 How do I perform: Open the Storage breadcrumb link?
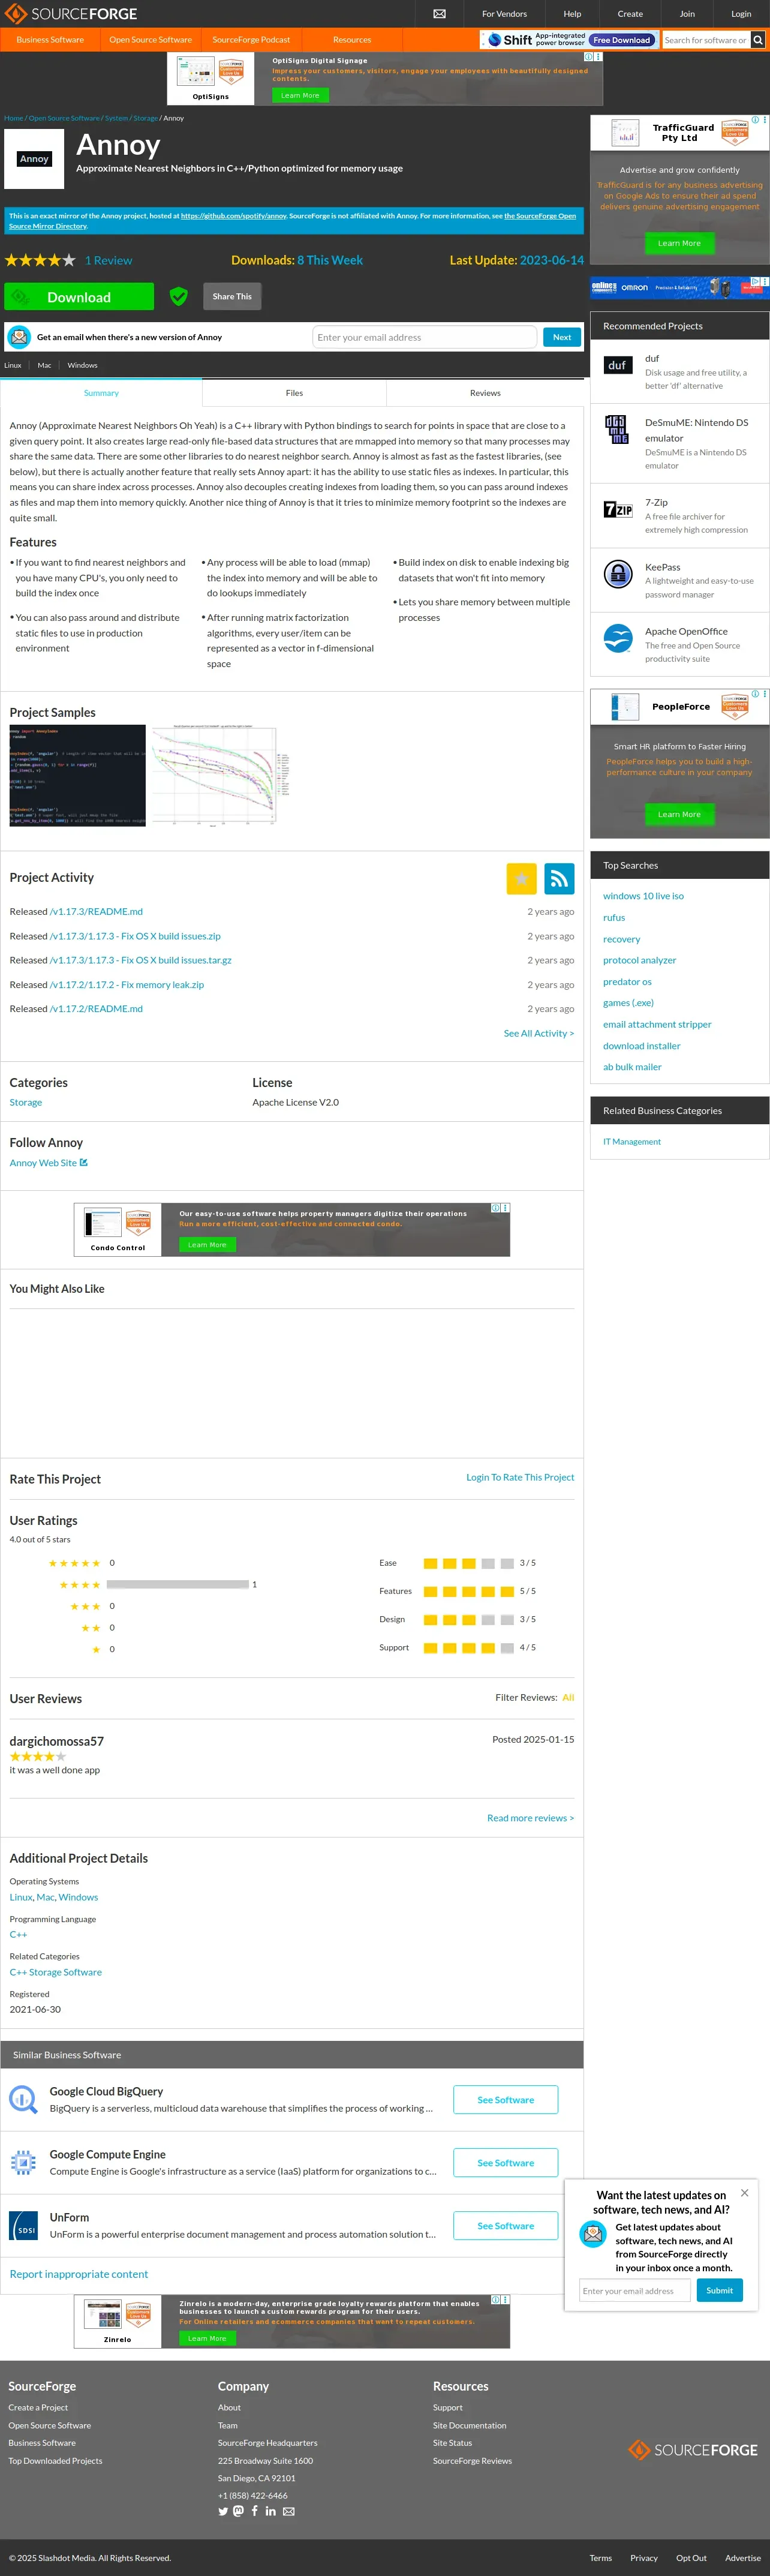[x=145, y=118]
